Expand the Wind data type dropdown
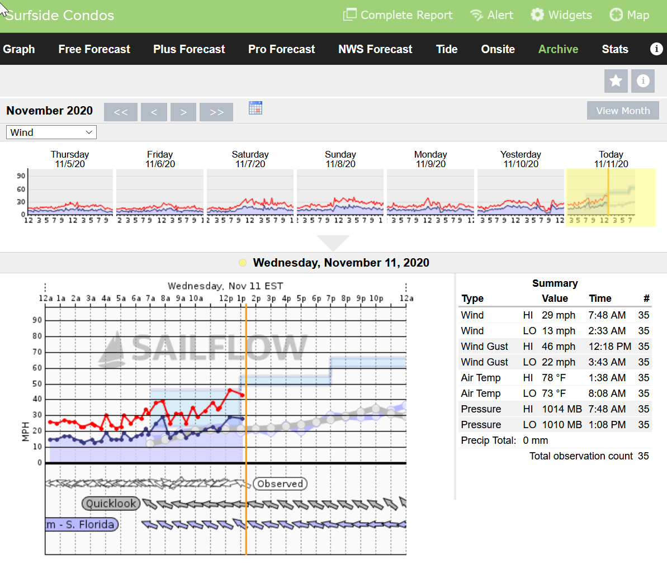The height and width of the screenshot is (569, 667). coord(51,132)
